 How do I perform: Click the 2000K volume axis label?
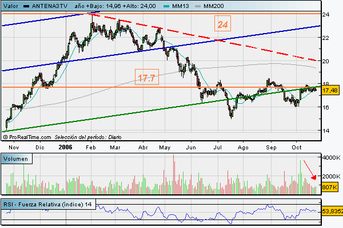point(331,176)
